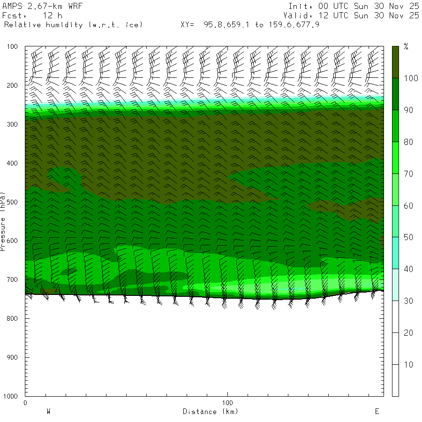Image resolution: width=422 pixels, height=422 pixels.
Task: Click the colorbar label '100'
Action: click(411, 78)
